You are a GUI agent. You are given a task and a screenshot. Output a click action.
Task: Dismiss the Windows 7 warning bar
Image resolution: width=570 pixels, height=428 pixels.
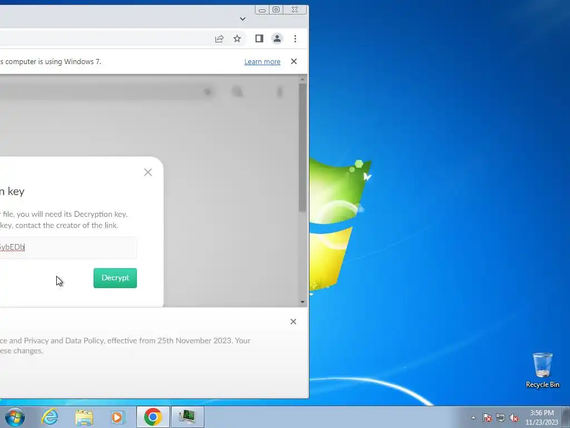(x=294, y=61)
